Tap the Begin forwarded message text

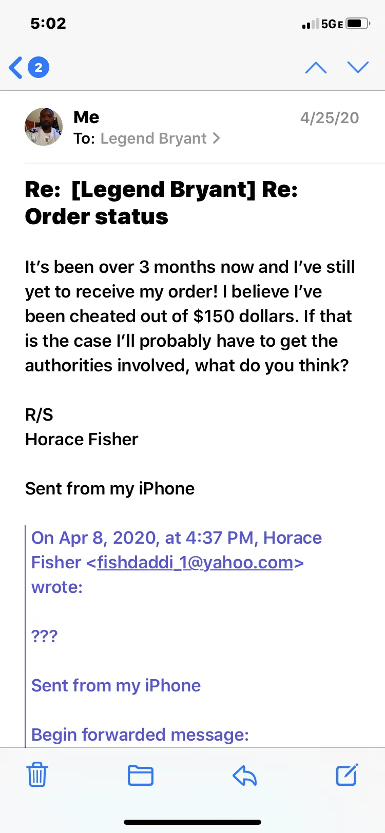tap(140, 735)
